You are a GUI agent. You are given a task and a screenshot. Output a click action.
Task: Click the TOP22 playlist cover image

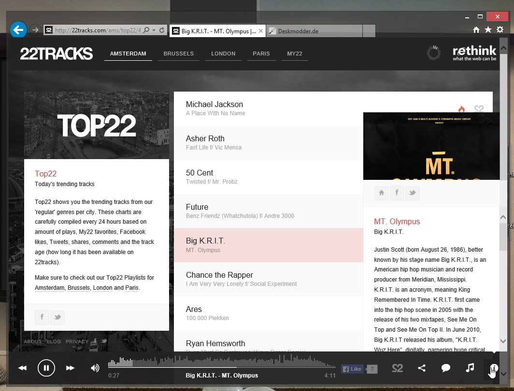[97, 125]
